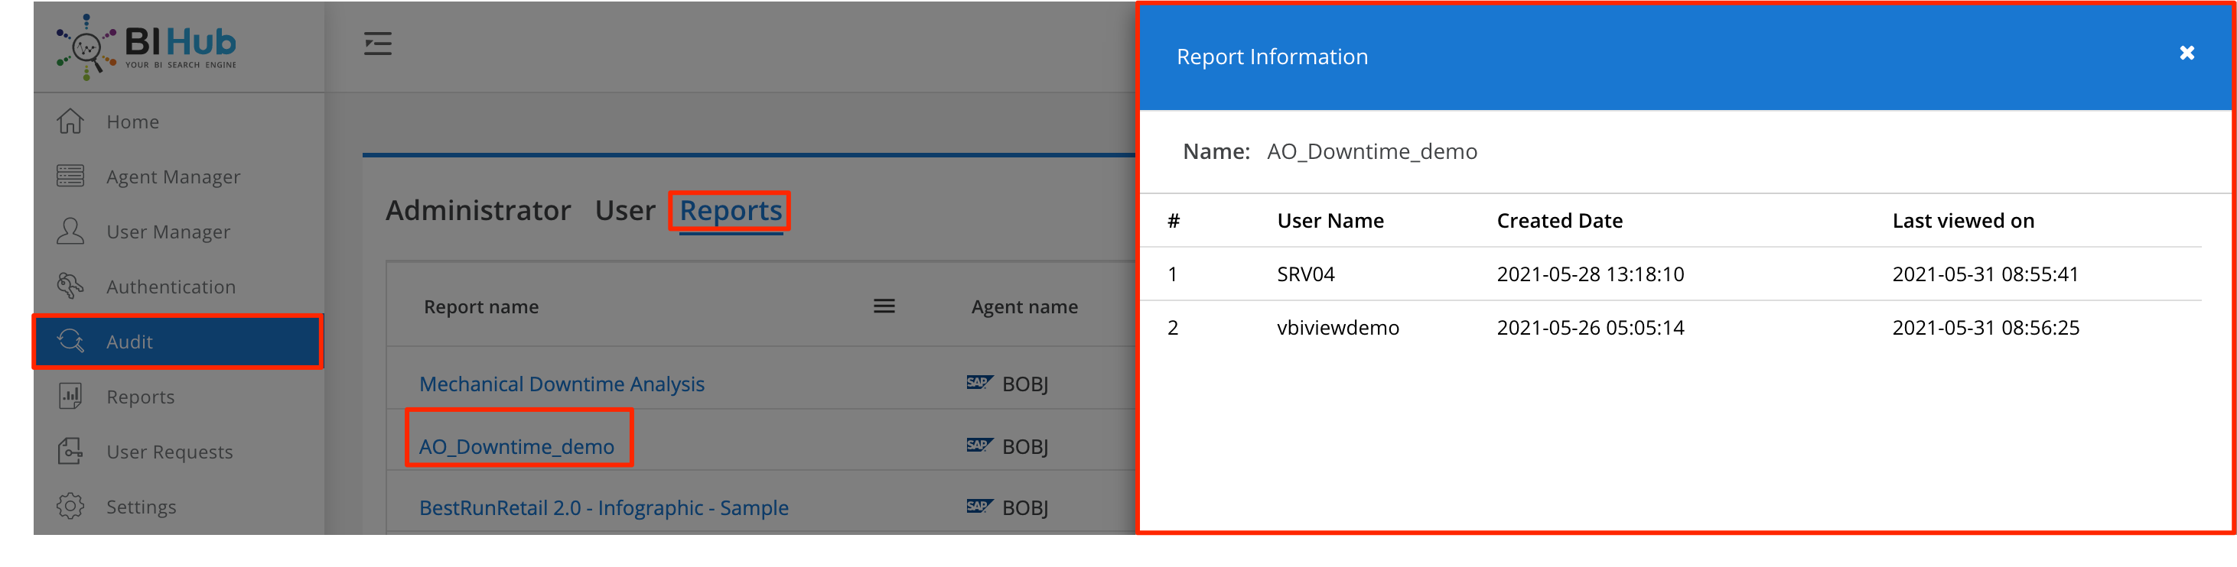Viewport: 2237px width, 567px height.
Task: Click SAP icon in AO_Downtime_demo row
Action: pyautogui.click(x=979, y=445)
